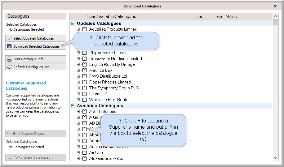Click the catalogue icon next to Uform UK
The width and height of the screenshot is (284, 167).
[x=84, y=94]
